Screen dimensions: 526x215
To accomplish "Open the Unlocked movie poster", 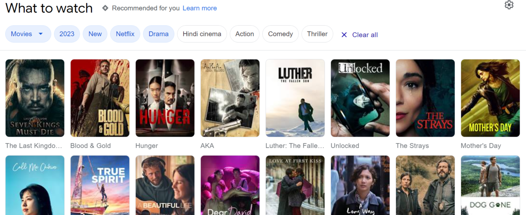I will point(360,98).
